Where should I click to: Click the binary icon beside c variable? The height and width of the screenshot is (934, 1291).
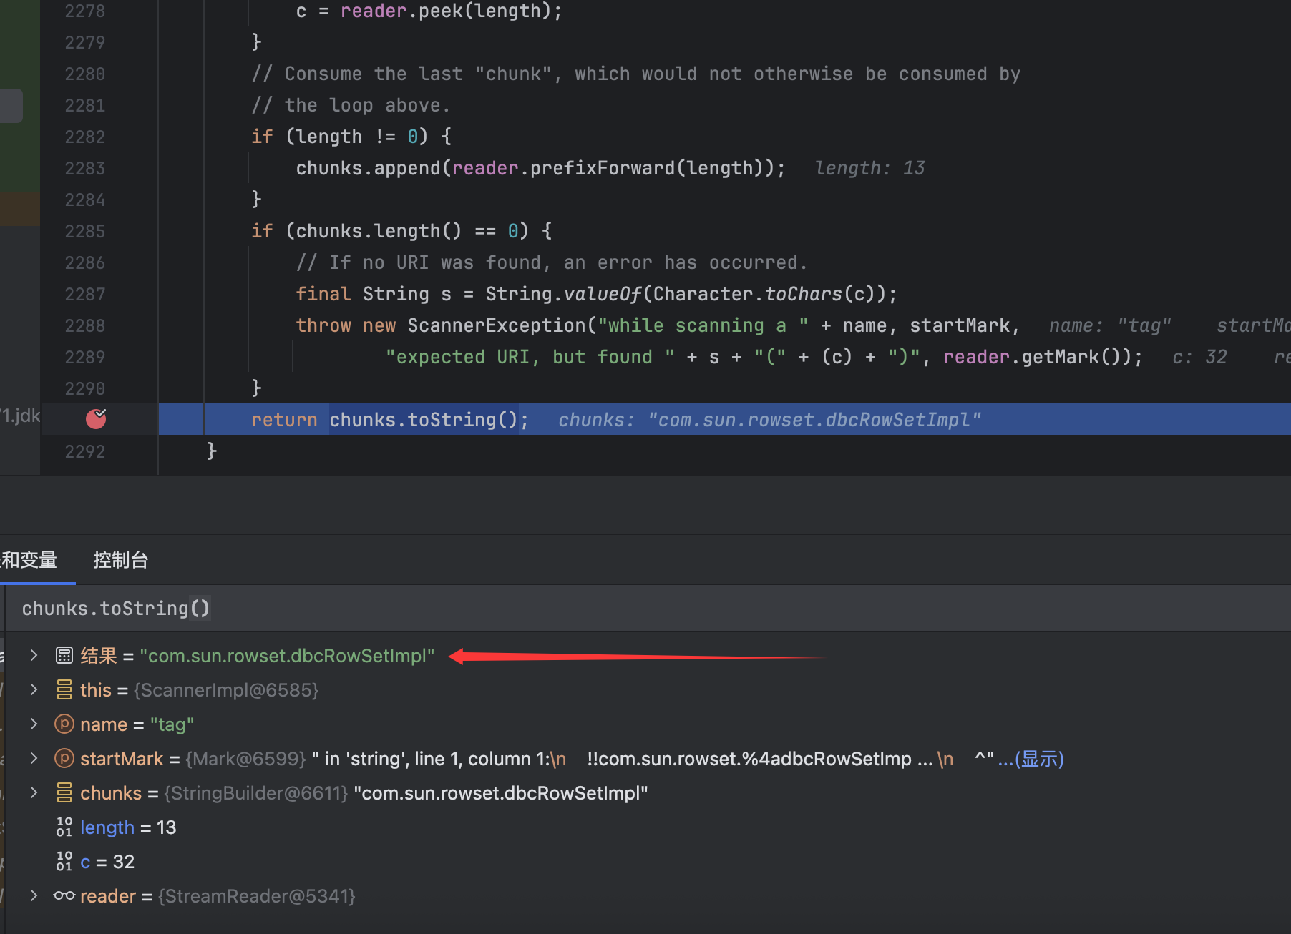click(x=64, y=861)
